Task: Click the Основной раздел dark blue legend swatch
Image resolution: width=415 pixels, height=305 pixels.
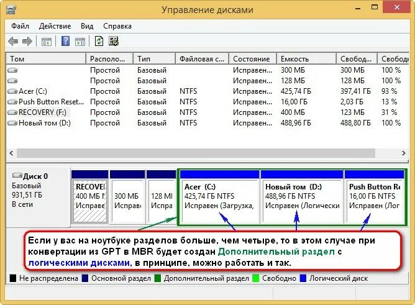Action: (85, 278)
